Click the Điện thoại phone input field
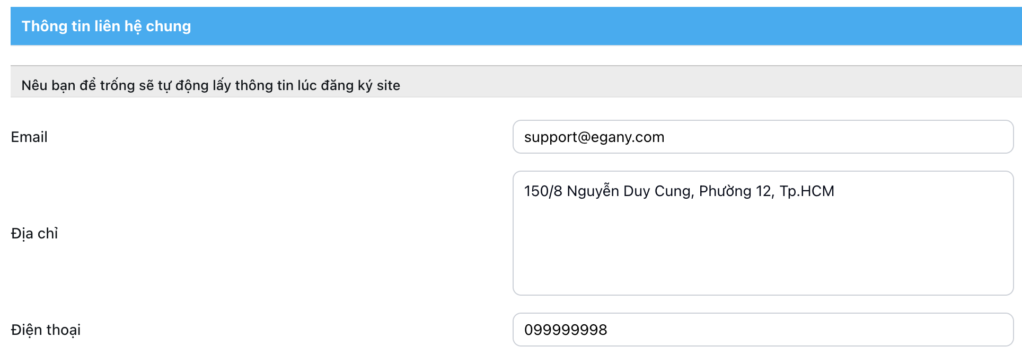Viewport: 1022px width, 355px height. coord(762,330)
